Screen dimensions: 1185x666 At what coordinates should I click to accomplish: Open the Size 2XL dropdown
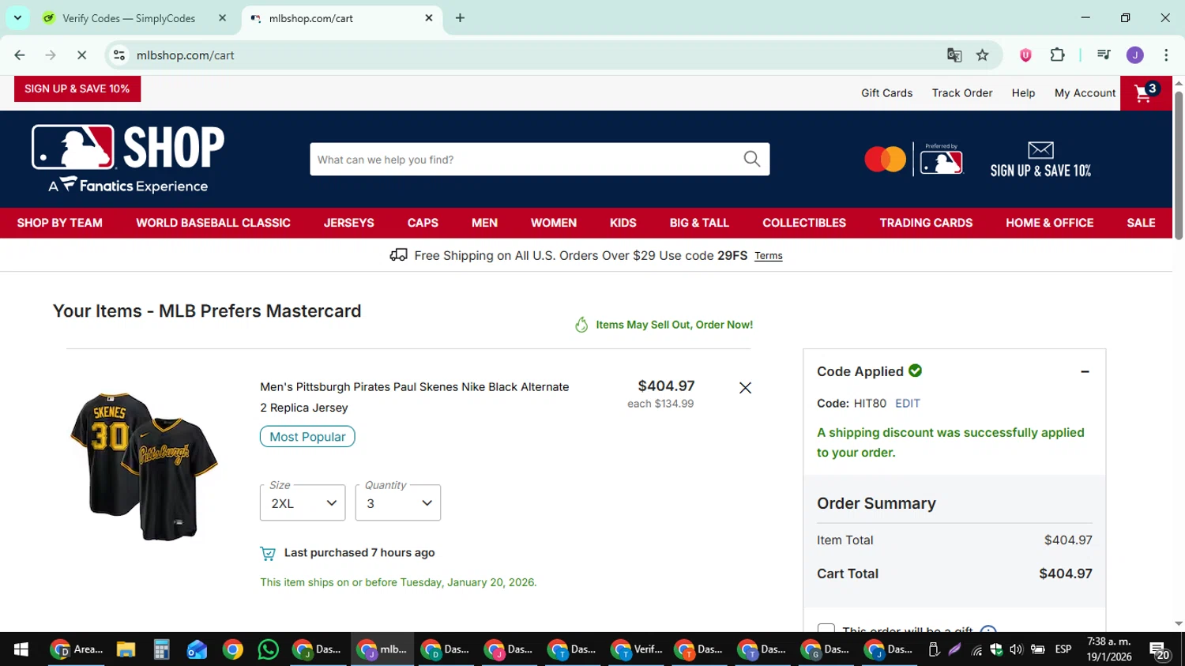(x=303, y=503)
